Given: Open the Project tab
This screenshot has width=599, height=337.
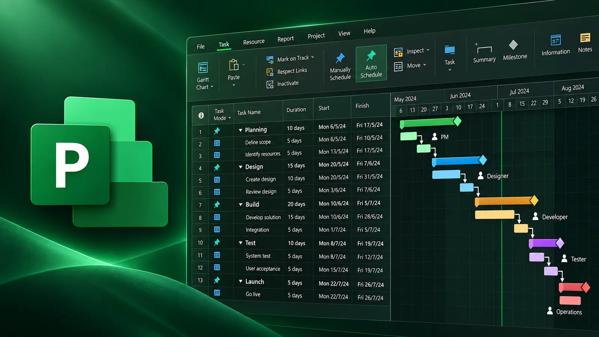Looking at the screenshot, I should [x=316, y=36].
